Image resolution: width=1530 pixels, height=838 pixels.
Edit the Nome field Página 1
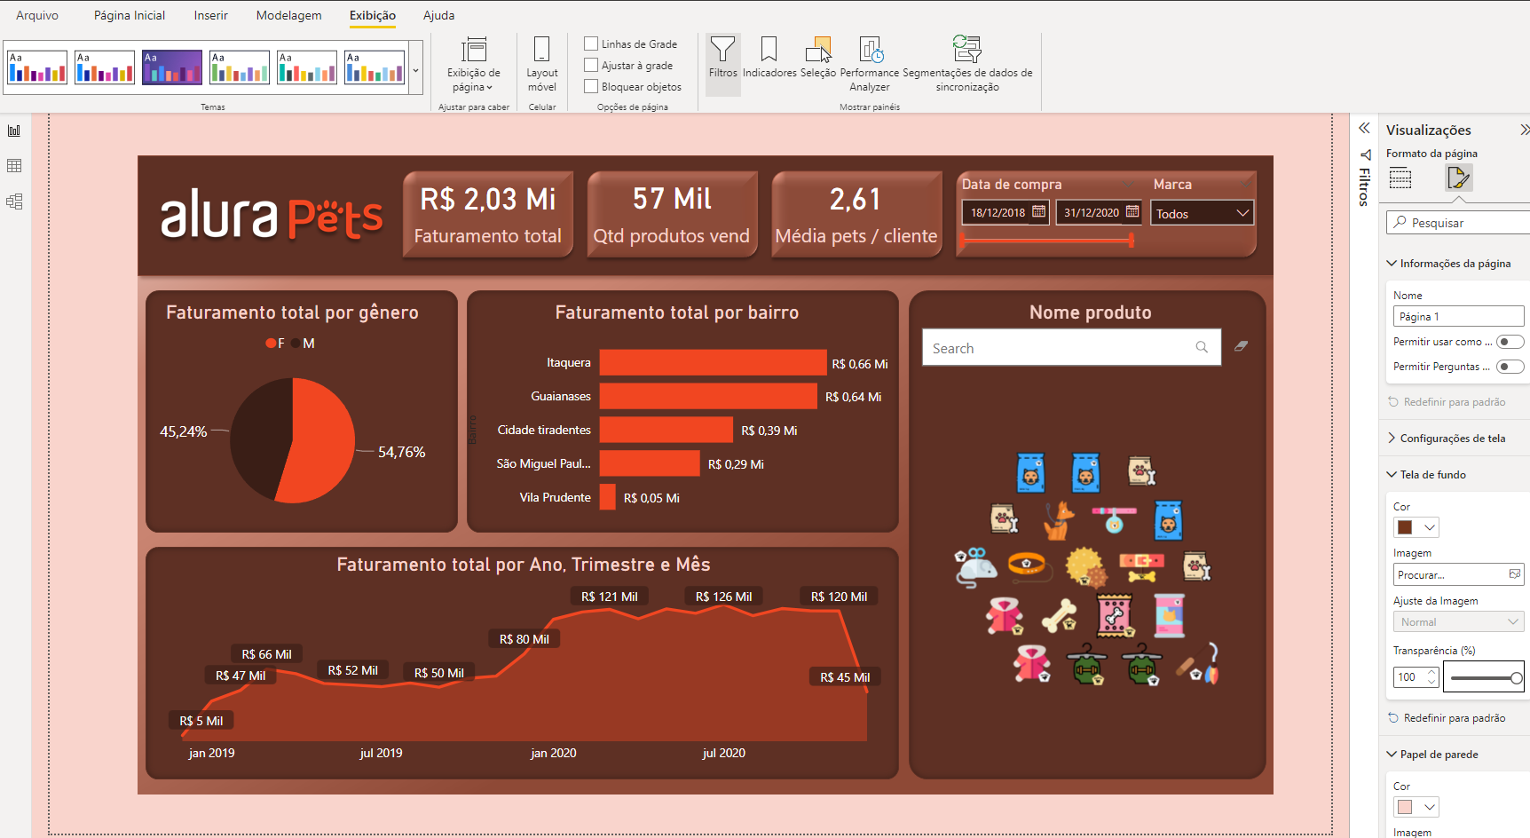(x=1458, y=317)
